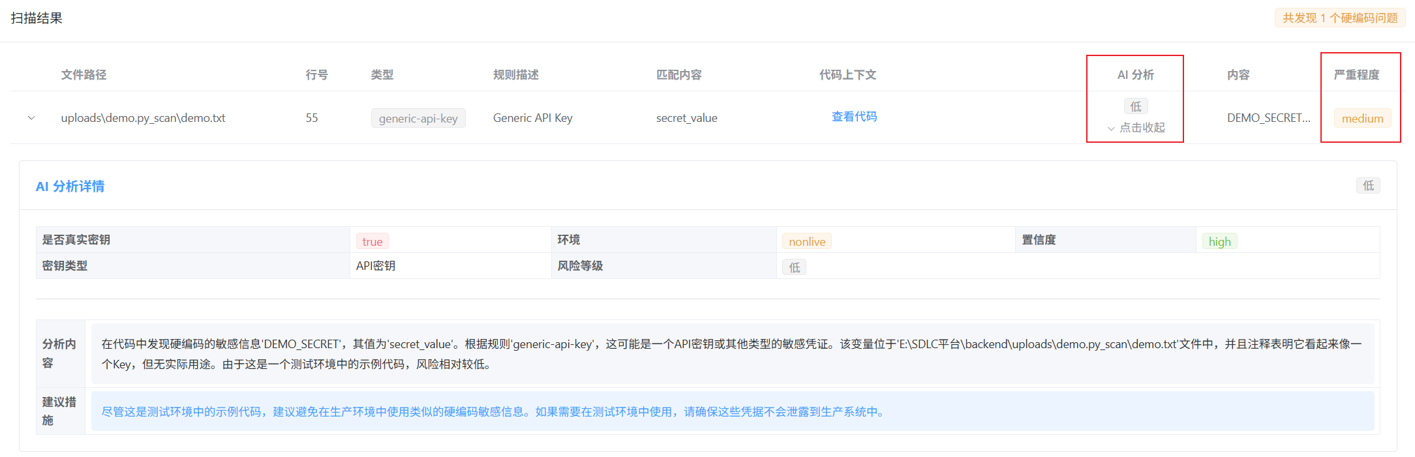The height and width of the screenshot is (457, 1415).
Task: Click the 低 tag in the AI 分析 column
Action: pyautogui.click(x=1136, y=106)
